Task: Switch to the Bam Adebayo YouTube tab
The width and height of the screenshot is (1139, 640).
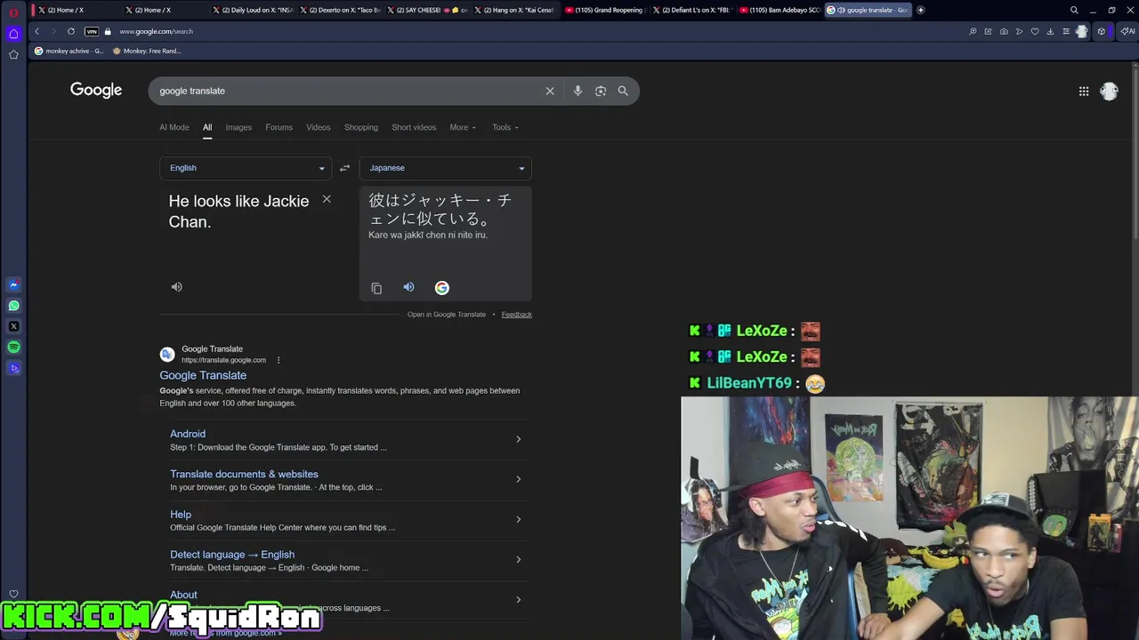Action: click(x=780, y=10)
